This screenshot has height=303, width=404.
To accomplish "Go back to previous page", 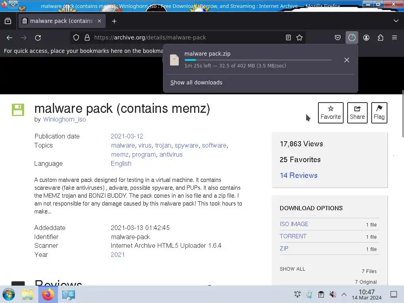I will pos(9,37).
